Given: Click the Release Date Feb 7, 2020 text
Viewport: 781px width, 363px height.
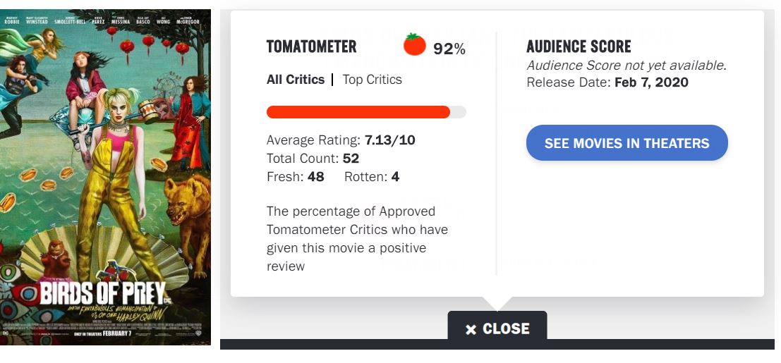Looking at the screenshot, I should [607, 82].
